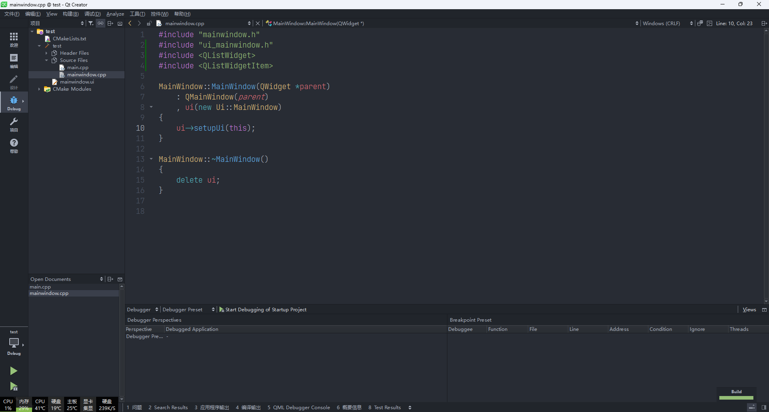Screen dimensions: 769x412
Task: Click the filter tree icon in project panel
Action: 91,23
